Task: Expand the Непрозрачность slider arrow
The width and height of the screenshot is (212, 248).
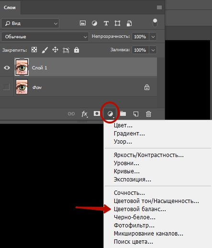Action: [x=153, y=37]
